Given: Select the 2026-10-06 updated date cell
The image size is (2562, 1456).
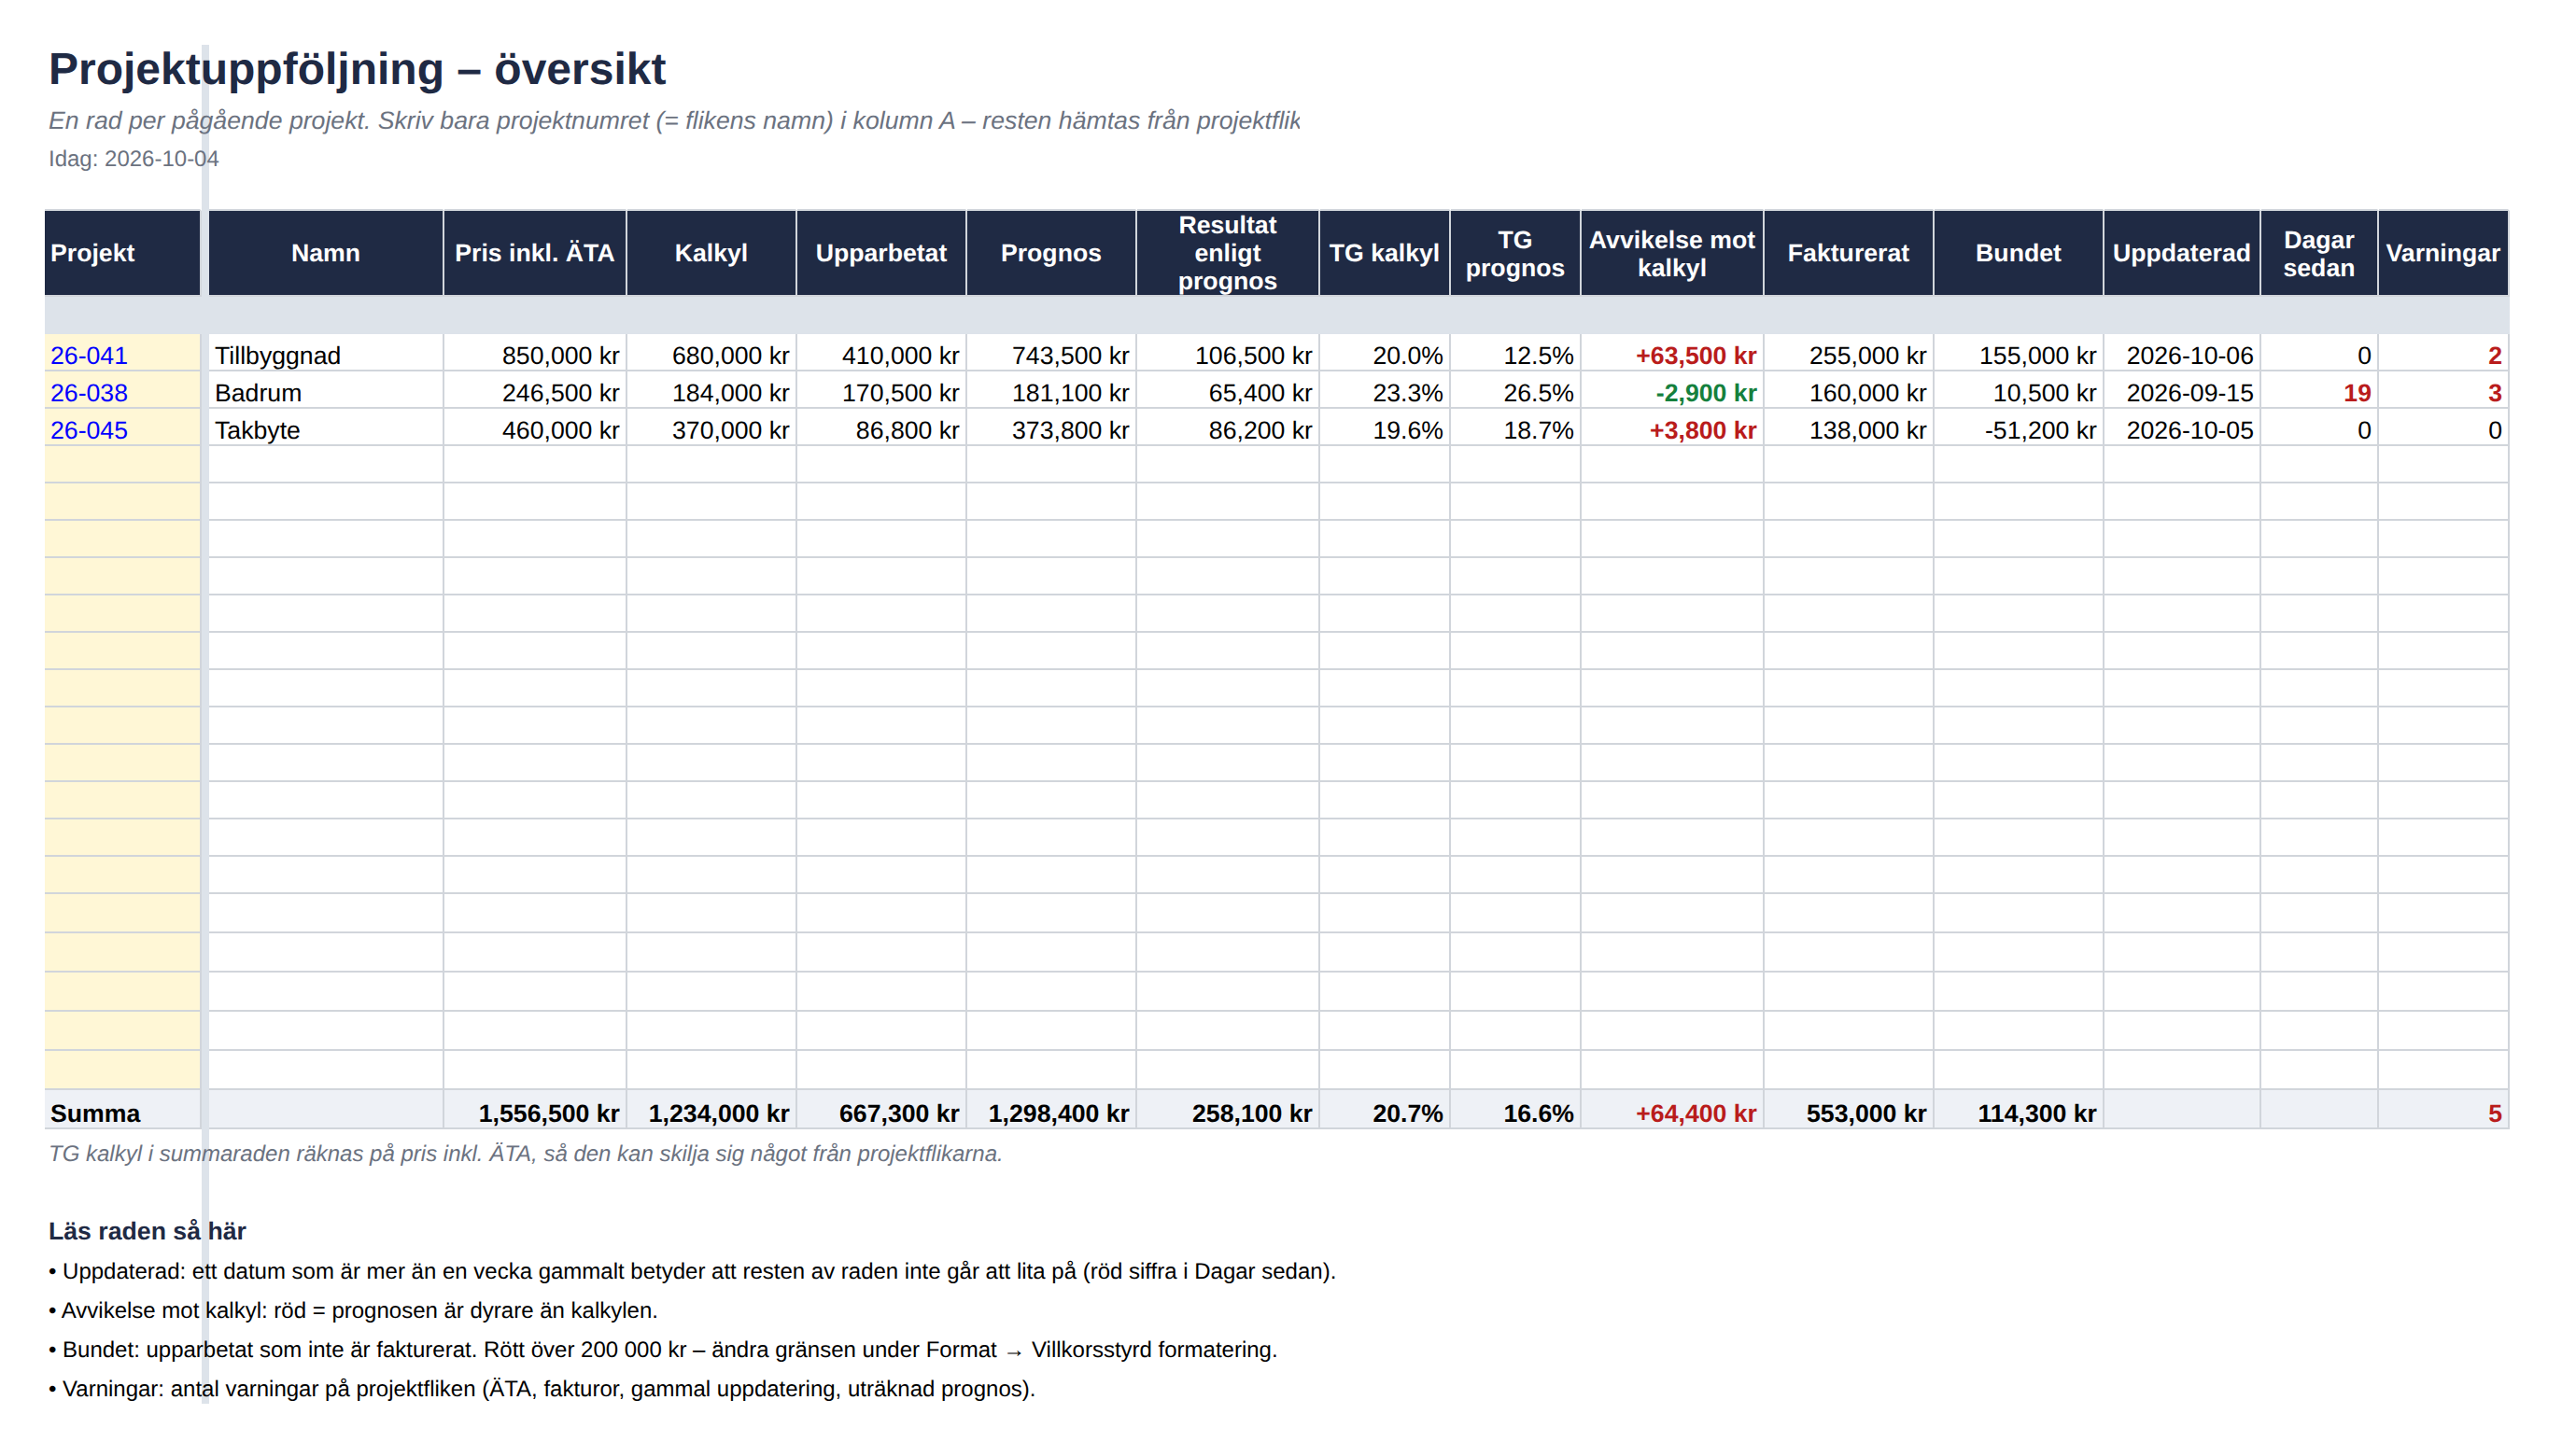Looking at the screenshot, I should click(x=2181, y=355).
